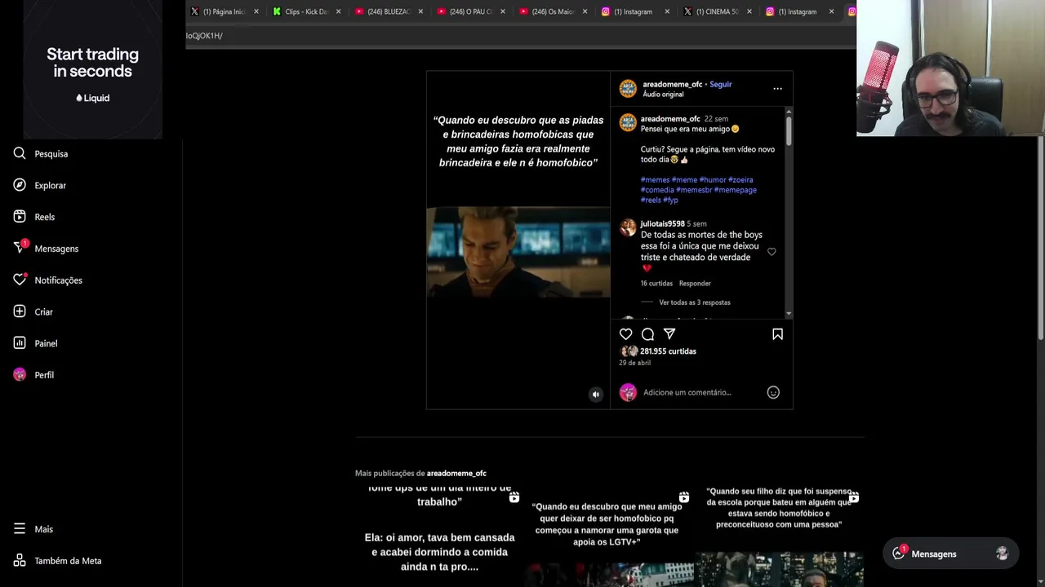Open Notificações heart icon in sidebar

click(20, 280)
